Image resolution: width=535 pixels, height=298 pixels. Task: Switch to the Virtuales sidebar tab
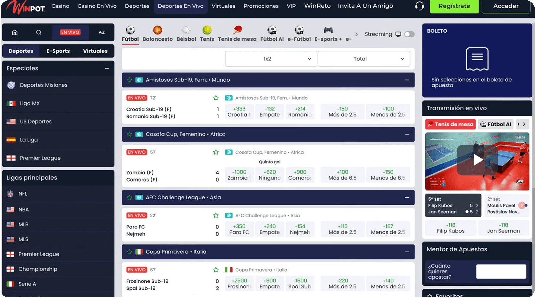pyautogui.click(x=95, y=51)
